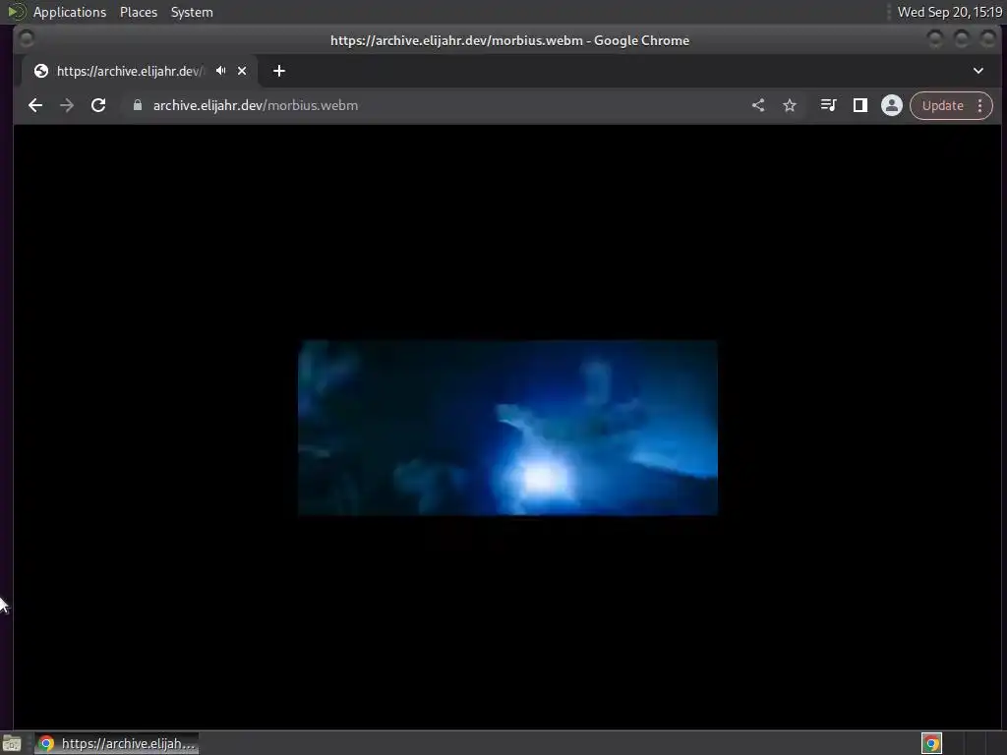Minimize the Chrome window
1007x755 pixels.
[x=935, y=39]
